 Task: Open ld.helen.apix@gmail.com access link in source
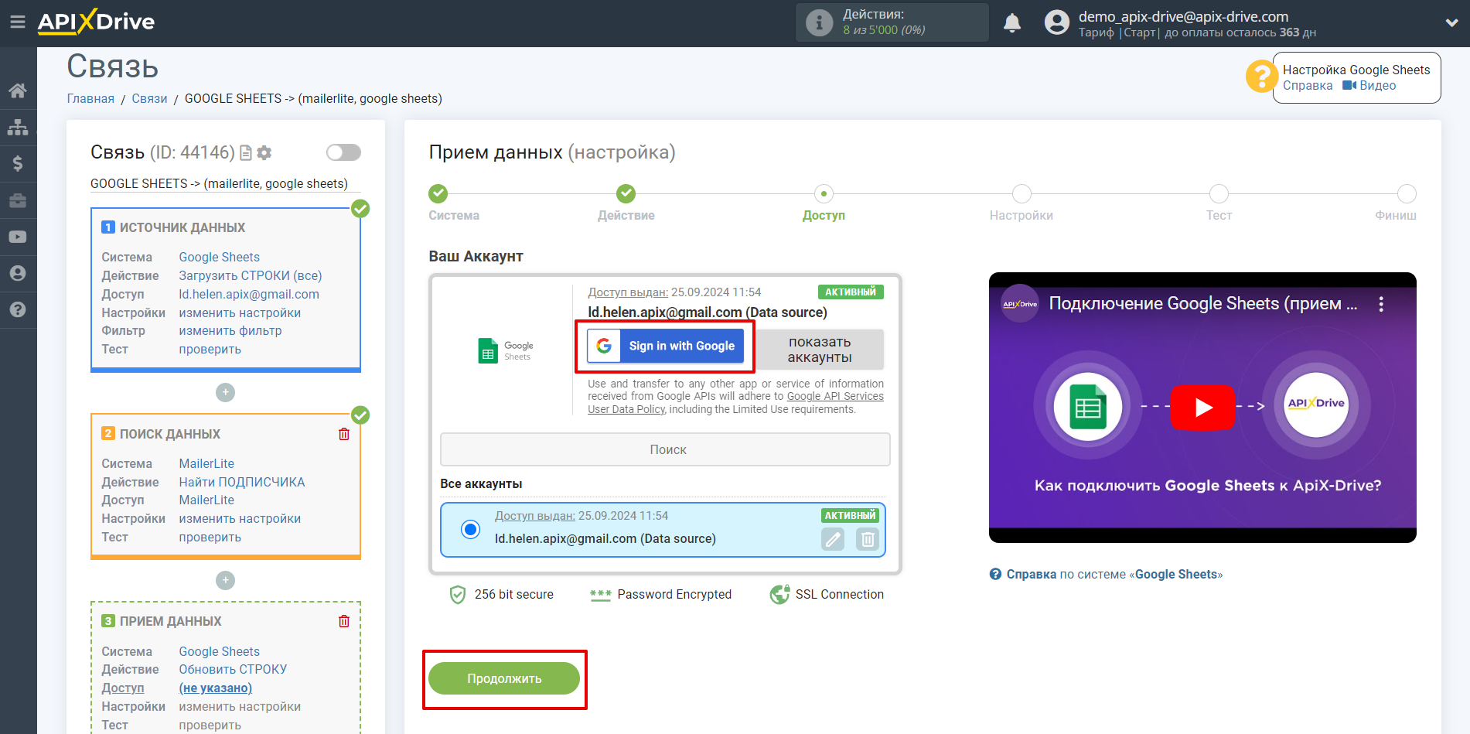pos(249,294)
